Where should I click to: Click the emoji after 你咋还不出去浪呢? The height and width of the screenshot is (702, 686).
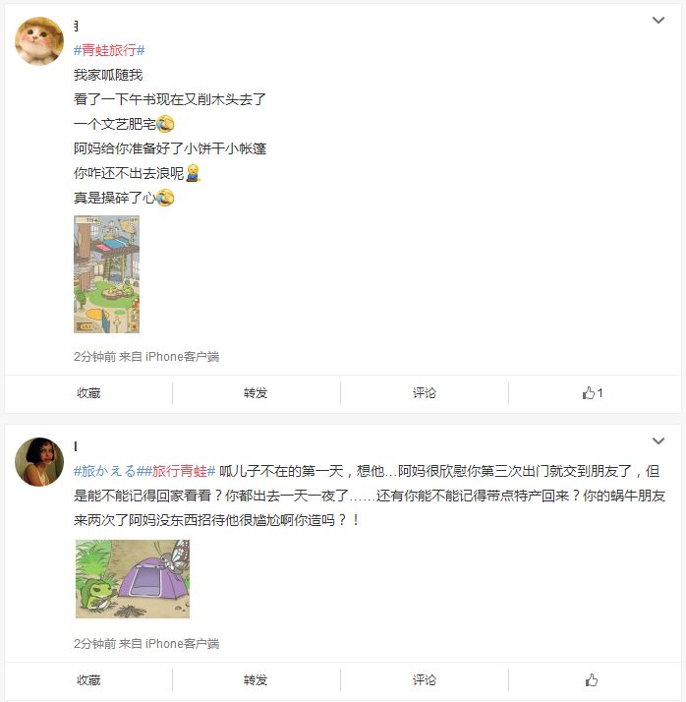pos(193,173)
